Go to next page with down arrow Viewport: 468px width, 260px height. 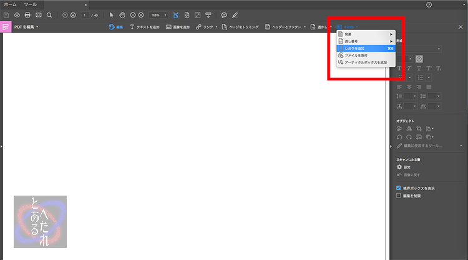point(73,14)
